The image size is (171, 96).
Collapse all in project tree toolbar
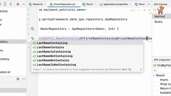tap(11, 4)
